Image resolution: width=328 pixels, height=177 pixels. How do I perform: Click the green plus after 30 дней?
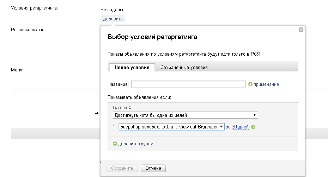point(253,127)
